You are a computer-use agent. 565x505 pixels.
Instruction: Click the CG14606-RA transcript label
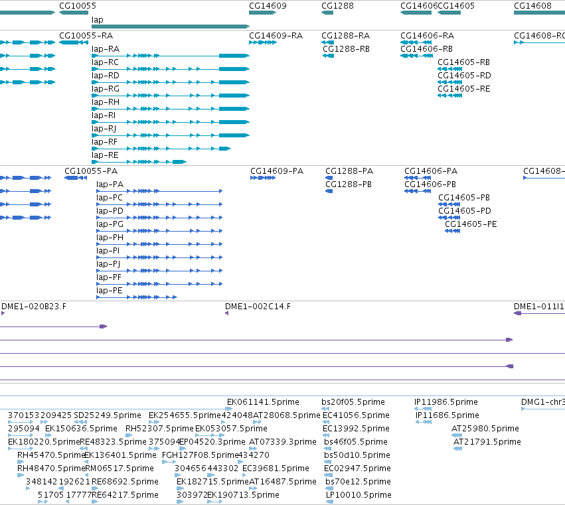[x=427, y=36]
